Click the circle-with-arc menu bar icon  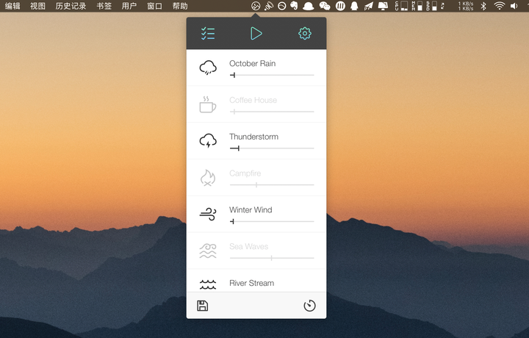click(x=281, y=6)
